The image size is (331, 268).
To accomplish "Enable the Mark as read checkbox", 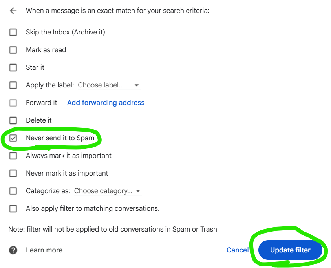I will point(13,50).
